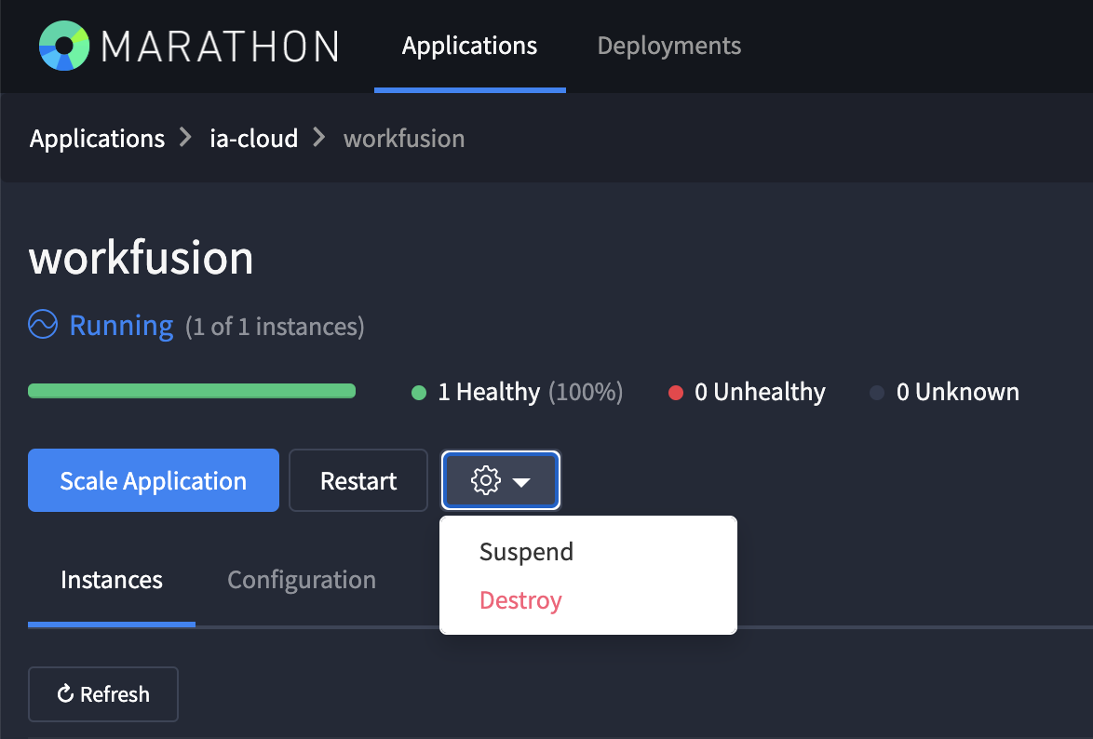Click the green health progress bar
Viewport: 1093px width, 739px height.
[x=192, y=391]
